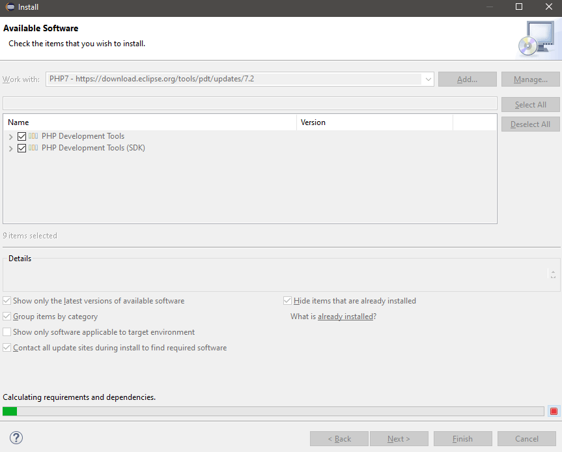Viewport: 562px width, 452px height.
Task: Disable 'Group items by category'
Action: (7, 317)
